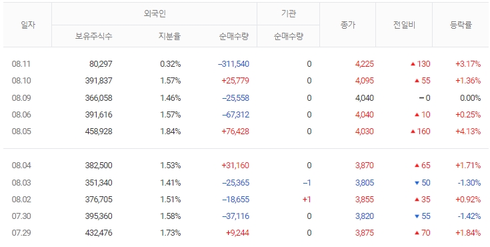Click holdings value 366,058

(x=99, y=98)
